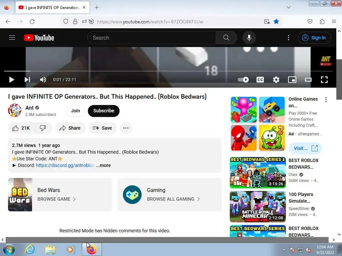Screen dimensions: 342x256
Task: Open Ant channel avatar
Action: tap(15, 110)
